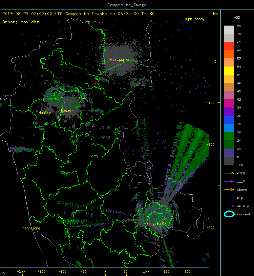Click the 111V legend label
Screen dimensions: 254x276
click(x=241, y=182)
